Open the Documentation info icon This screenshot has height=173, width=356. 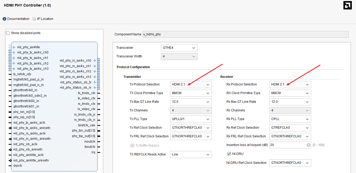click(x=4, y=19)
